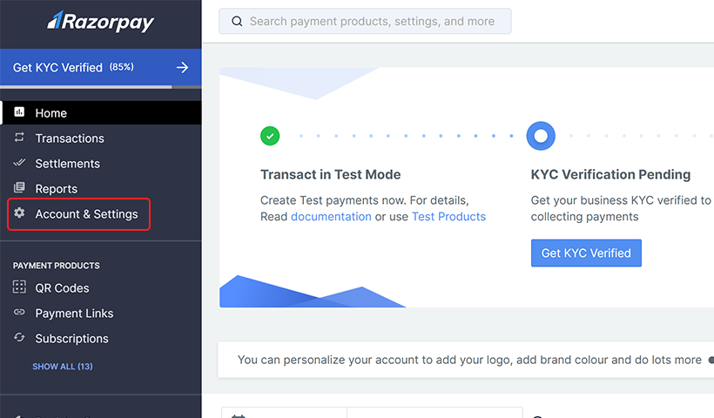714x418 pixels.
Task: Click the Payment Links chain icon
Action: (19, 312)
